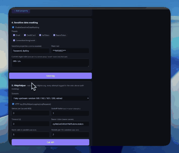The height and width of the screenshot is (153, 179).
Task: Focus the Sensitive properties field
Action: pyautogui.click(x=30, y=51)
